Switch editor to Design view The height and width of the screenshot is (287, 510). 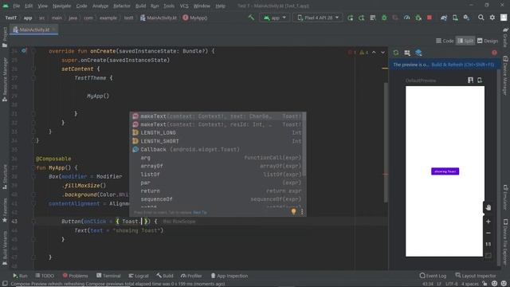coord(488,41)
